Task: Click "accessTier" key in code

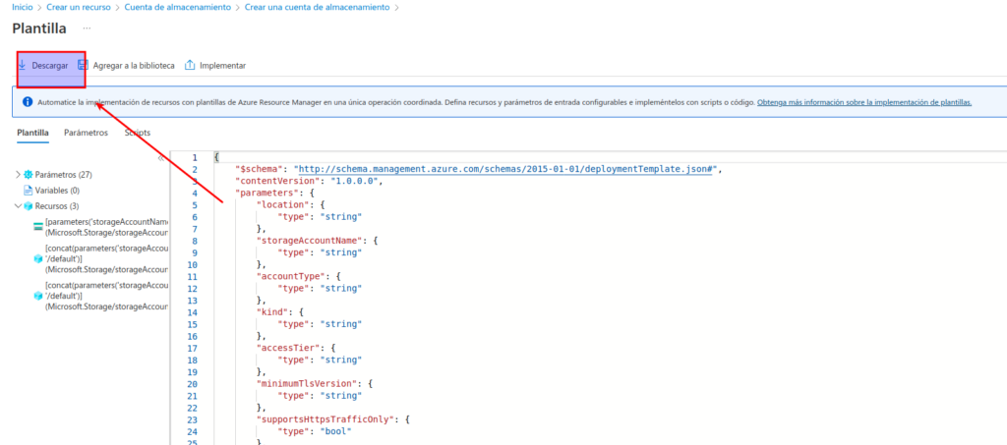Action: [288, 348]
